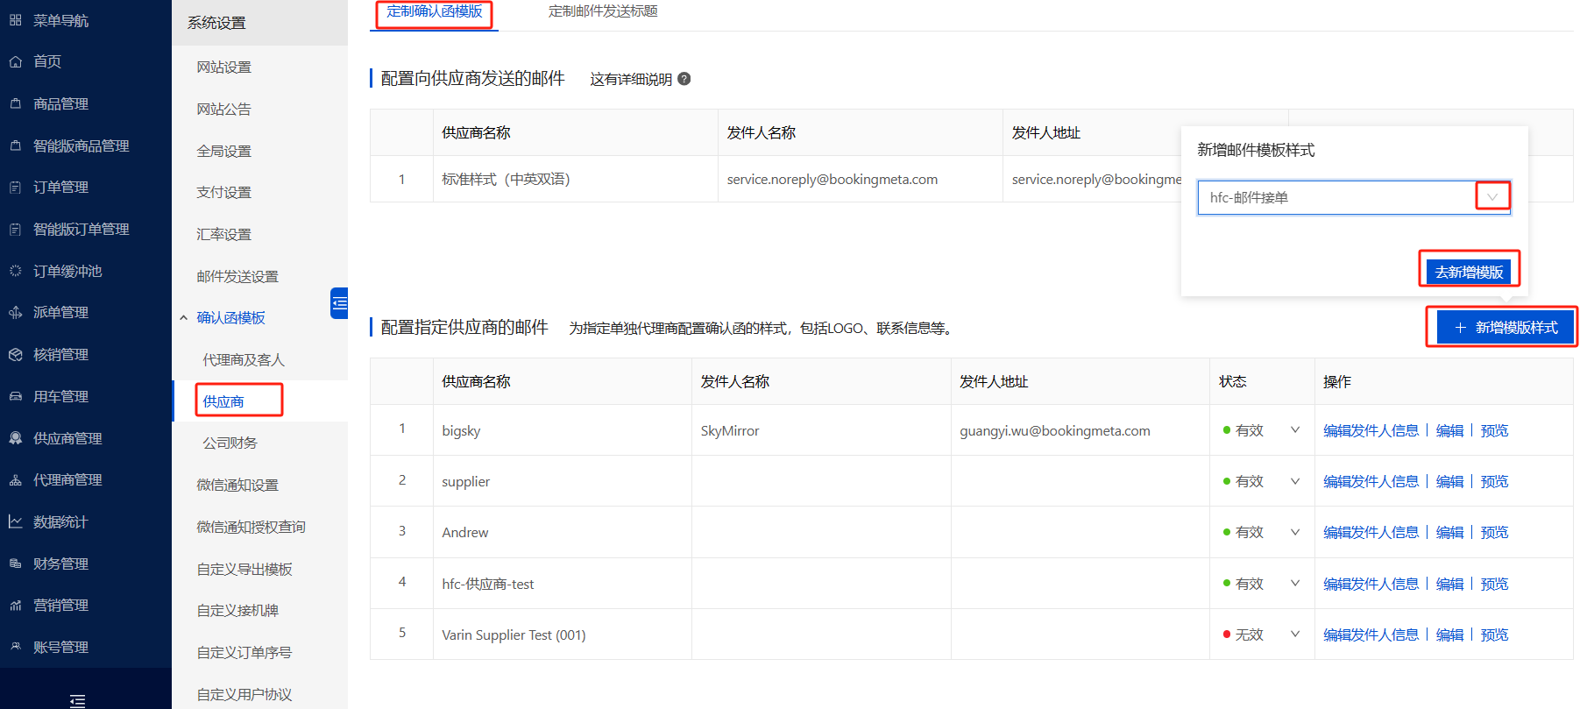Click the 去新增模版 button
The width and height of the screenshot is (1587, 709).
coord(1469,272)
